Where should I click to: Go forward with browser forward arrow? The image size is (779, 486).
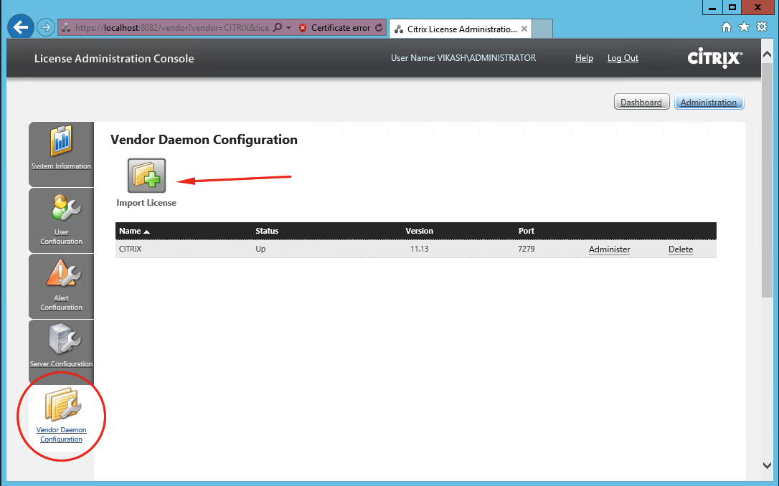click(46, 27)
